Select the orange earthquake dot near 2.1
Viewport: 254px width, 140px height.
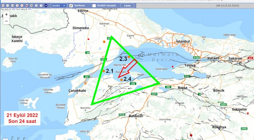[x=104, y=71]
